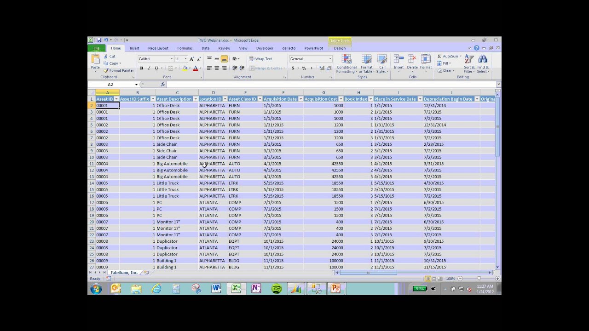
Task: Click the Increase Decimal icon
Action: pos(322,68)
